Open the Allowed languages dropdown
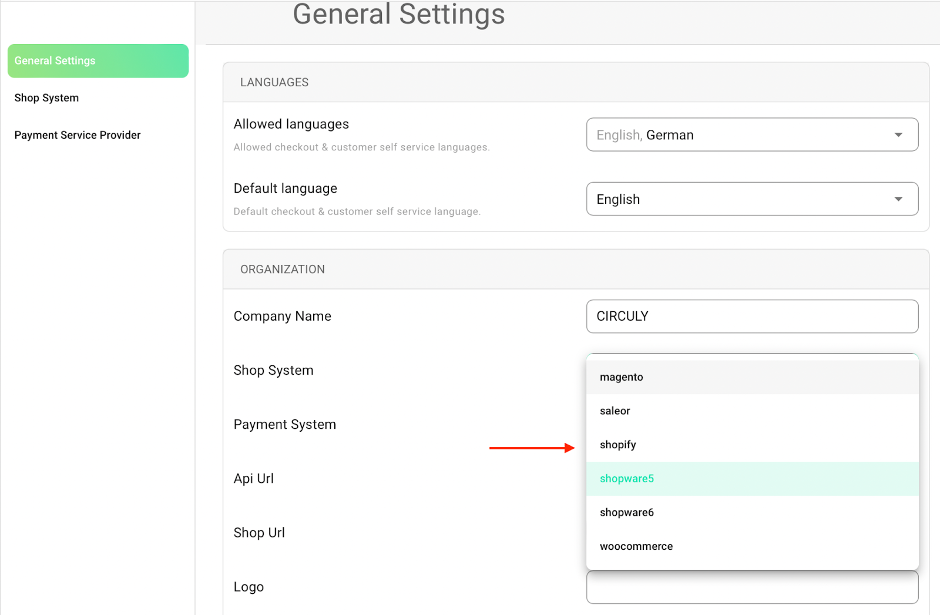The width and height of the screenshot is (940, 615). [752, 135]
